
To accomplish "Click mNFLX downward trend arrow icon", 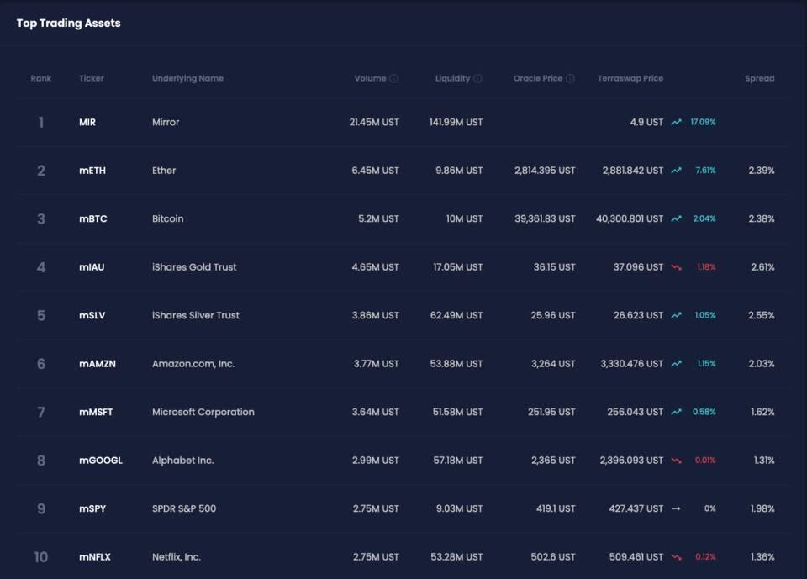I will pos(676,557).
